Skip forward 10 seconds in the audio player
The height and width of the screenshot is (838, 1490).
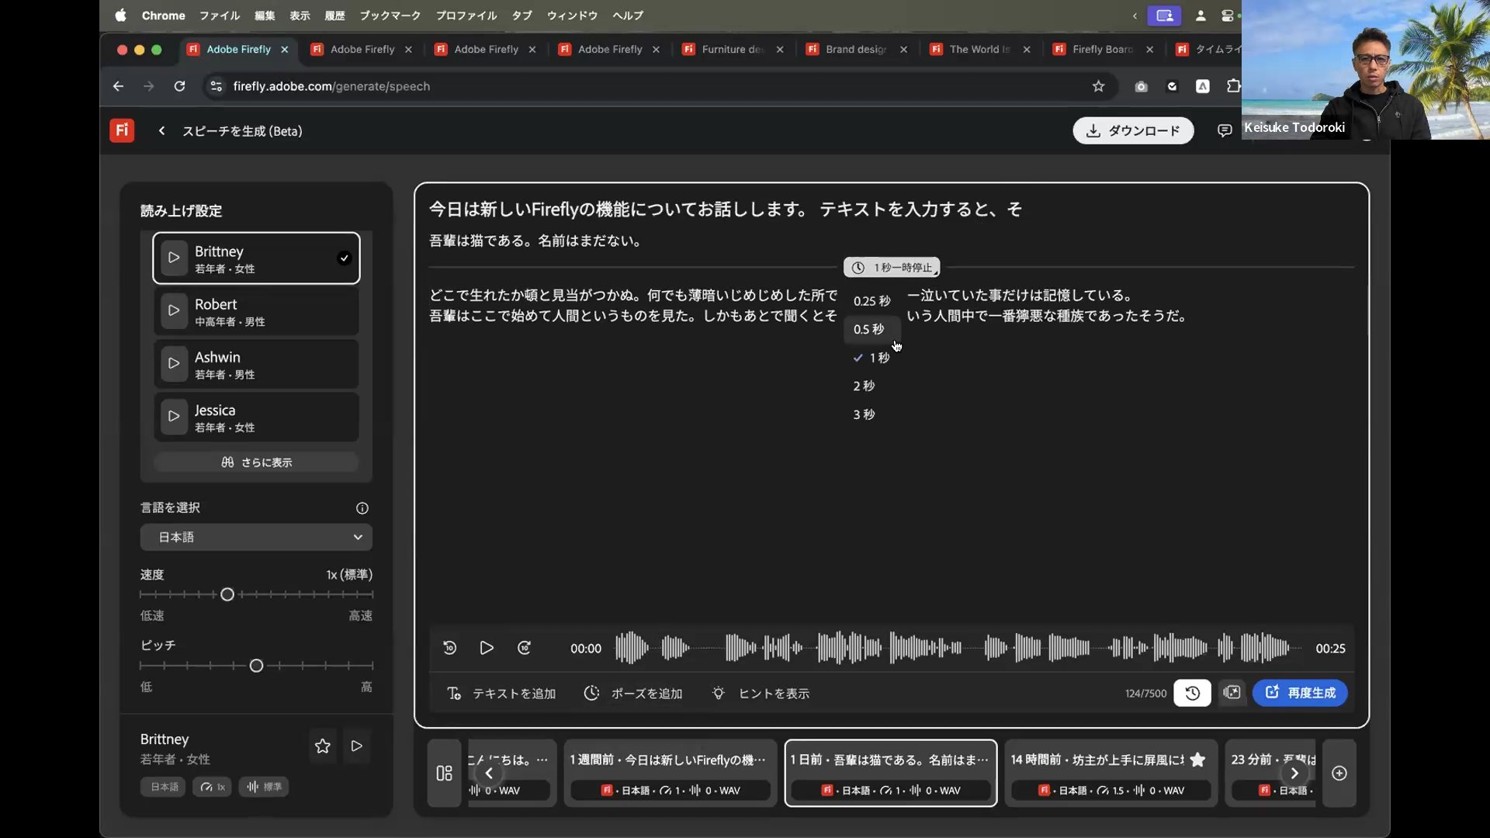click(525, 648)
